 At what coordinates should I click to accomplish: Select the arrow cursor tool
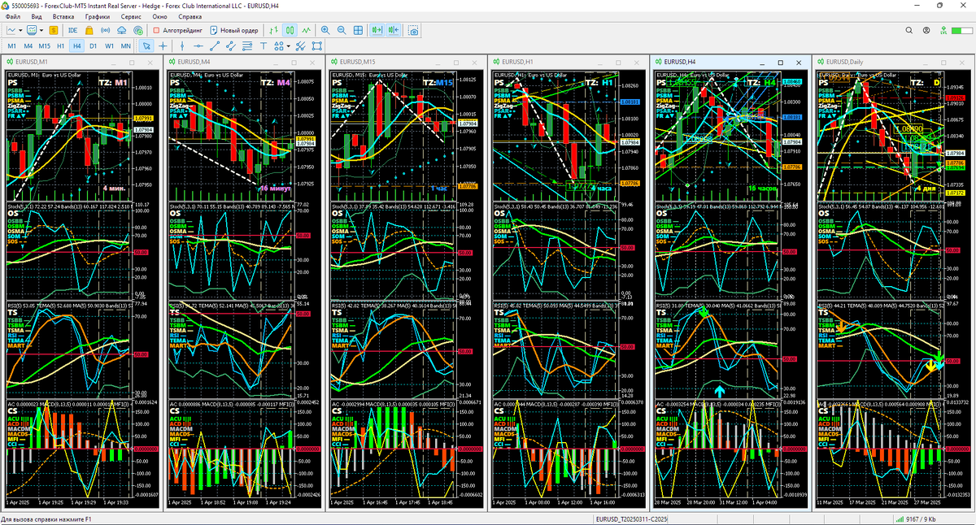tap(147, 46)
